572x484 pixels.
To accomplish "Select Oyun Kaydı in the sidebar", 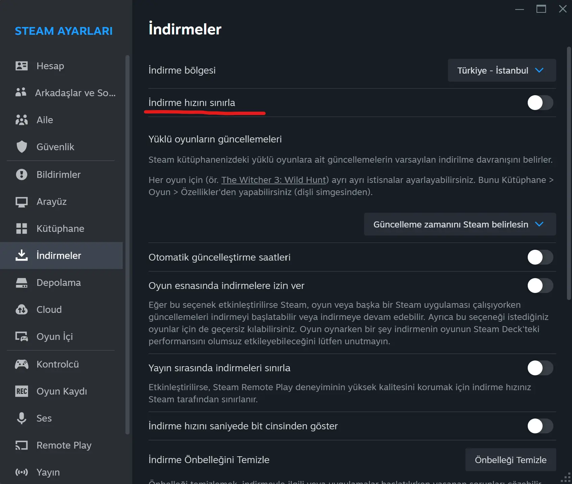I will (x=61, y=391).
